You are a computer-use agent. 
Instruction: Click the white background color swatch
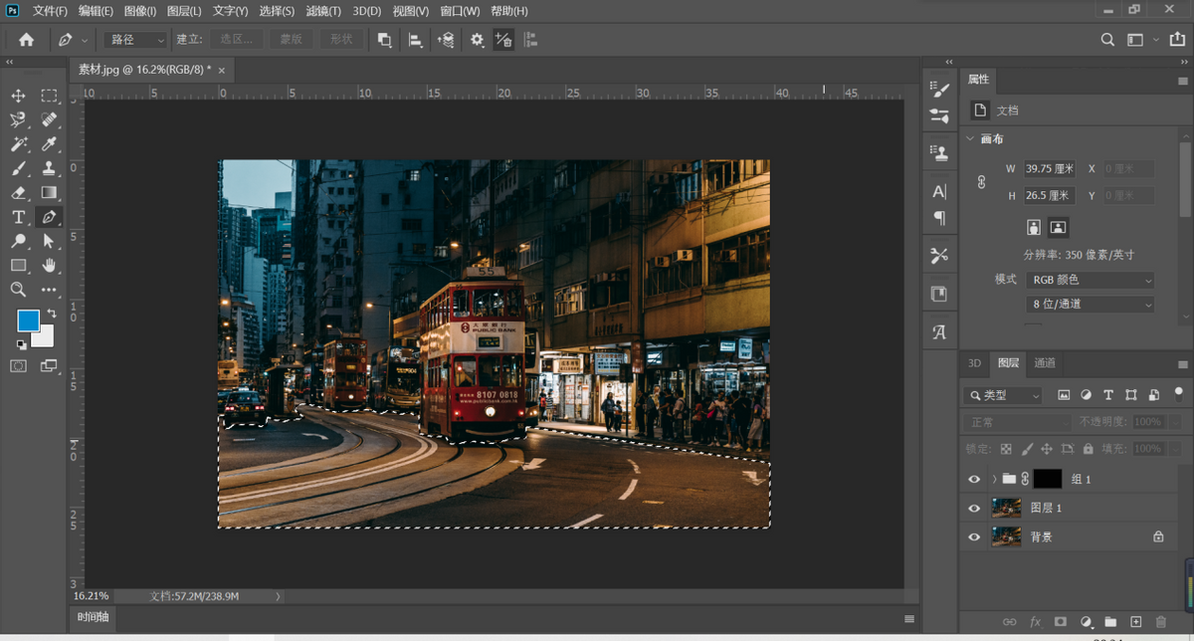point(45,337)
